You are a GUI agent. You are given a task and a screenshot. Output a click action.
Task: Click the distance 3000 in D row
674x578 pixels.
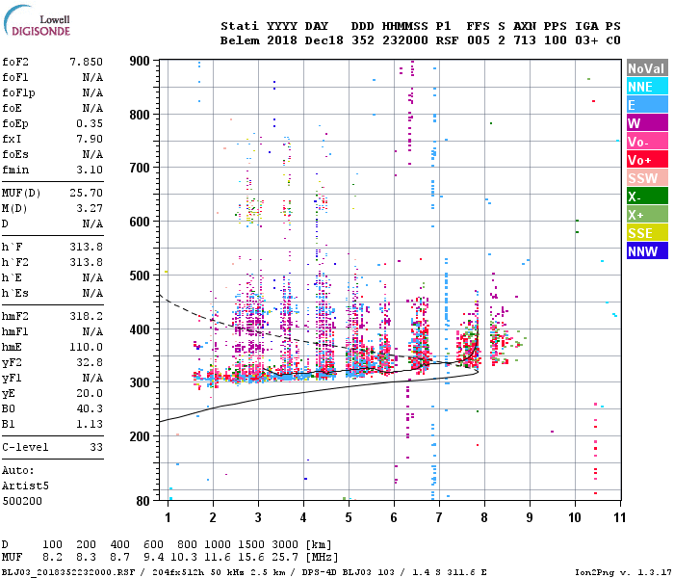285,544
